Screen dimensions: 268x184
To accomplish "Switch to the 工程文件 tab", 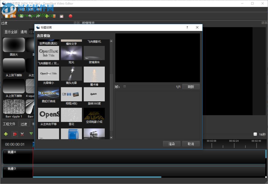I will [10, 124].
